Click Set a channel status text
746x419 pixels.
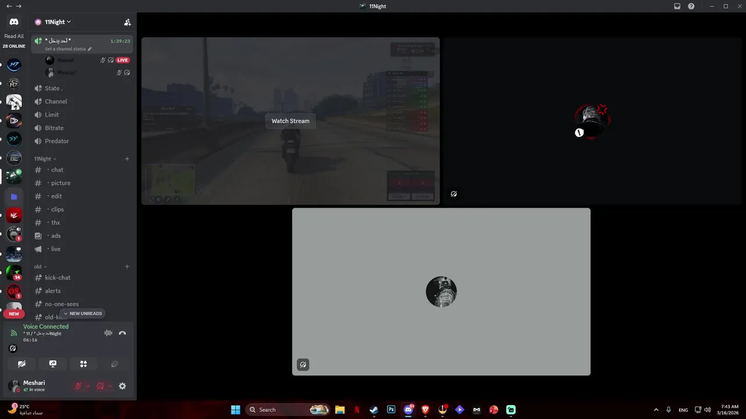pos(65,49)
